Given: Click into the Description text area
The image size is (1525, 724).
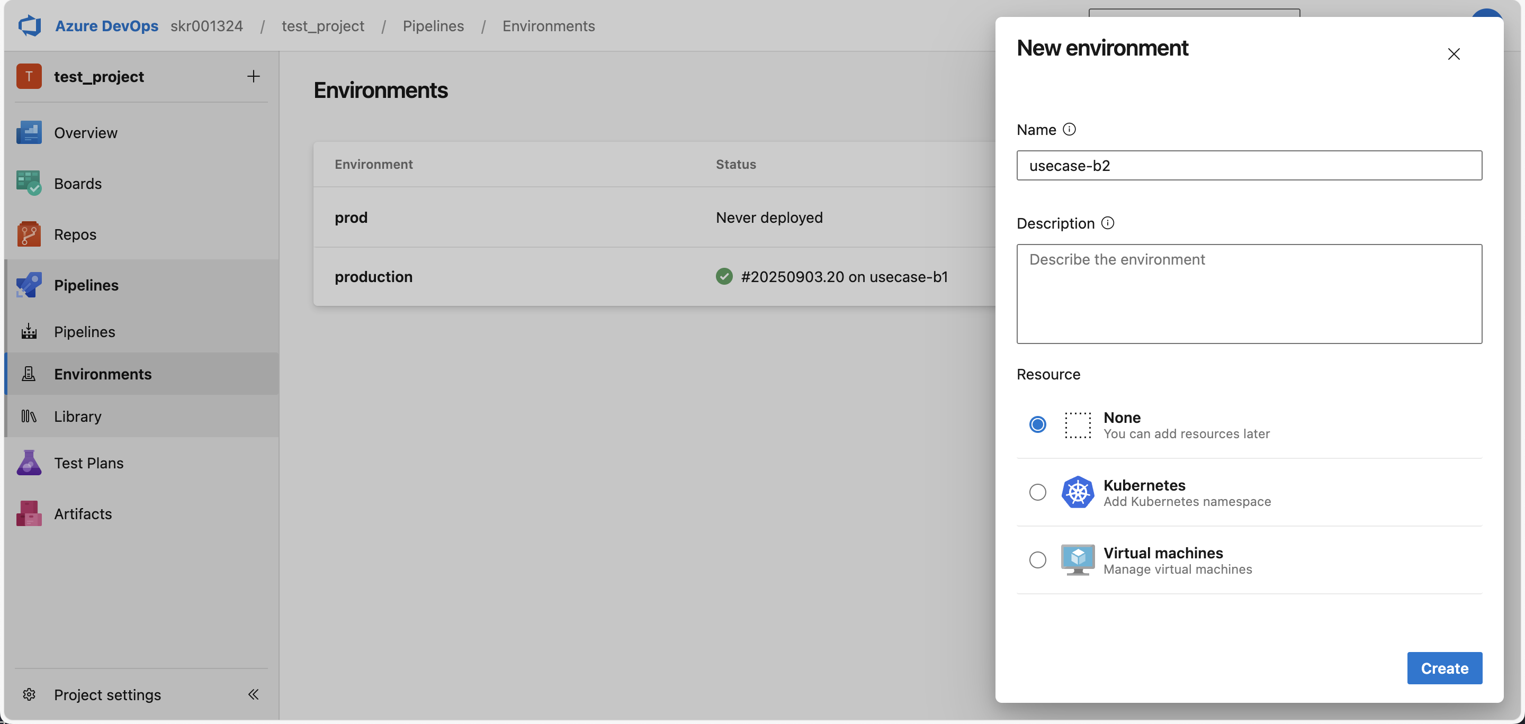Looking at the screenshot, I should (x=1249, y=294).
